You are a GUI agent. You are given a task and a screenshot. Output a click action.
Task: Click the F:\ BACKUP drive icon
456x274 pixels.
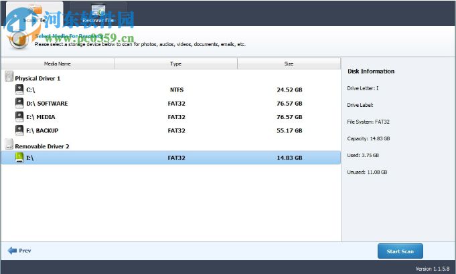click(19, 130)
